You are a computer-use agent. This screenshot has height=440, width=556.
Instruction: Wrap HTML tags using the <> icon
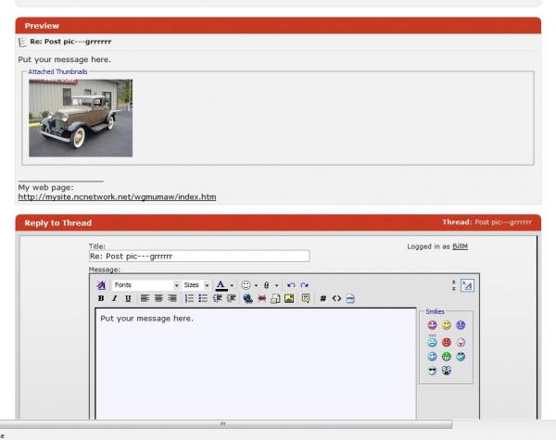click(336, 298)
